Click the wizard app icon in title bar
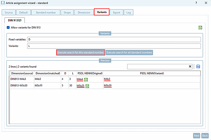 coord(3,3)
